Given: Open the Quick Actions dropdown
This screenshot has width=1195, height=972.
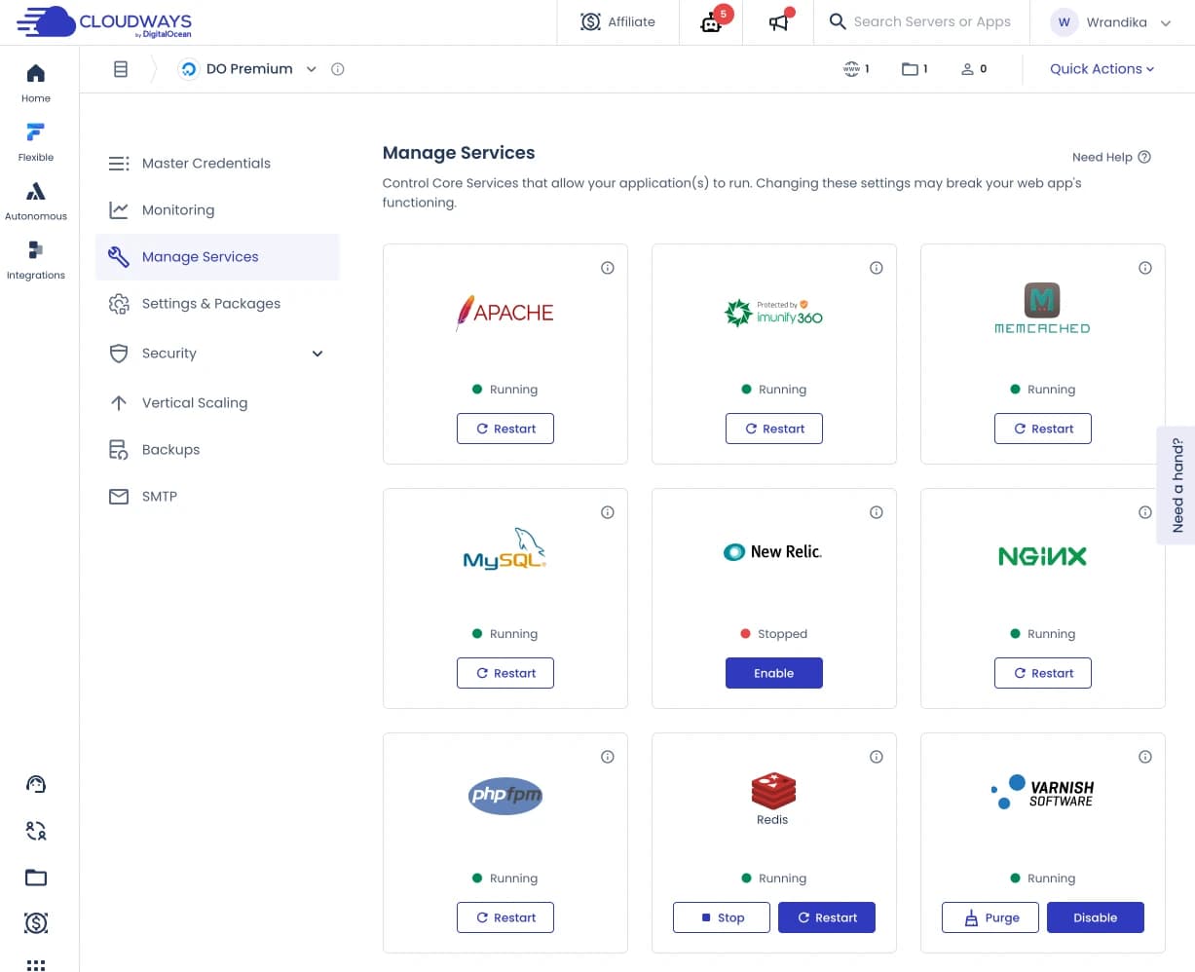Looking at the screenshot, I should coord(1102,69).
